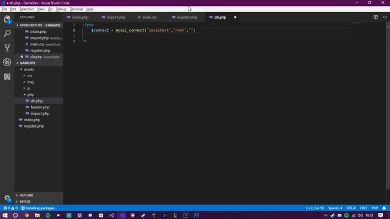Open the notifications bell in status bar
Screen dimensions: 390x219
[x=384, y=208]
